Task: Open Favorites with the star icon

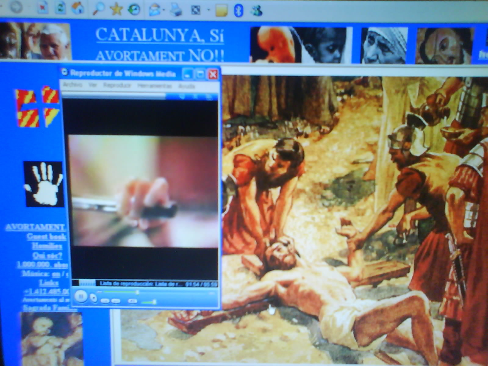Action: click(116, 9)
